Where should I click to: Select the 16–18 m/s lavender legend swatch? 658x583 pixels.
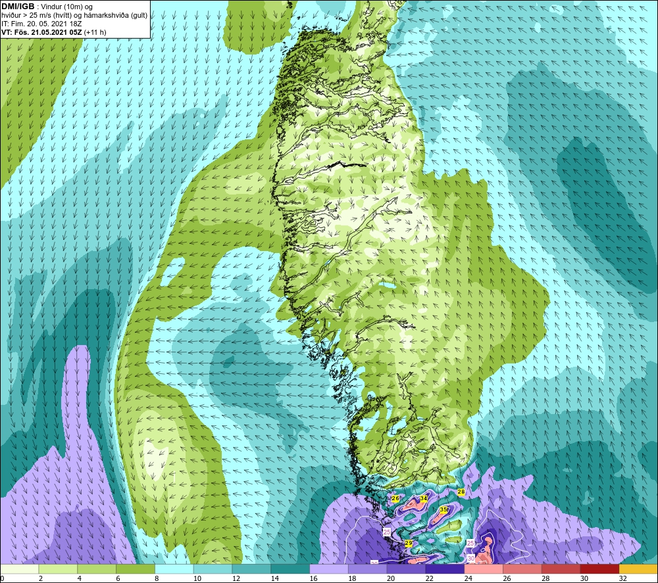(x=329, y=569)
